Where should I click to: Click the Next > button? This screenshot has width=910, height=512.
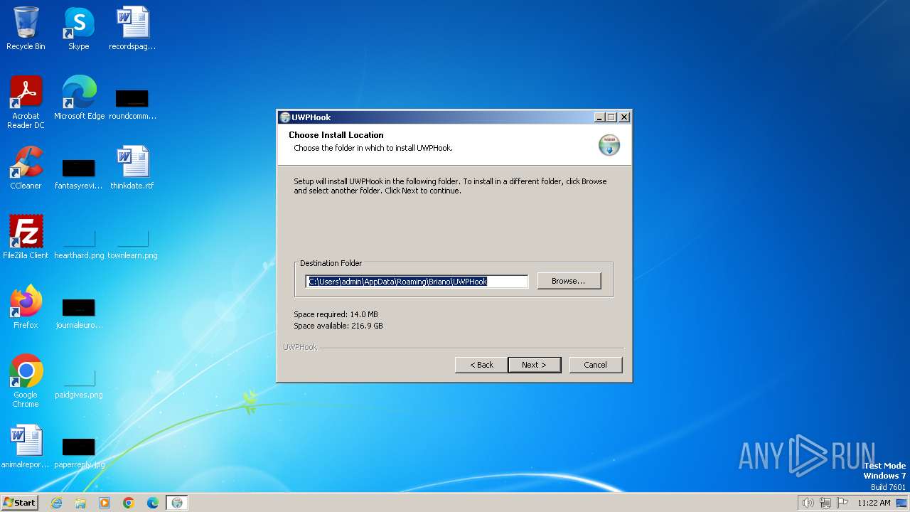pyautogui.click(x=534, y=365)
